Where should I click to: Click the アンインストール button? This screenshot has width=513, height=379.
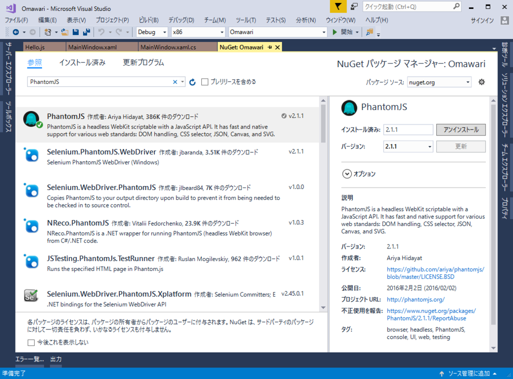pos(461,129)
